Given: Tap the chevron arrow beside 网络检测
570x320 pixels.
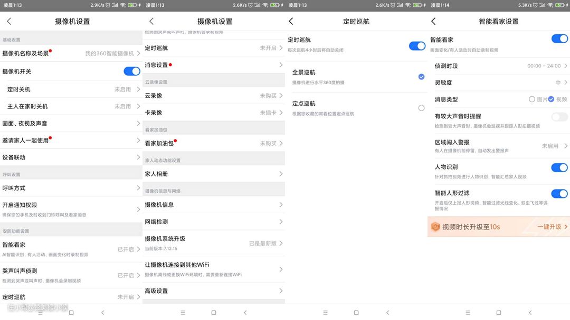Looking at the screenshot, I should point(281,222).
